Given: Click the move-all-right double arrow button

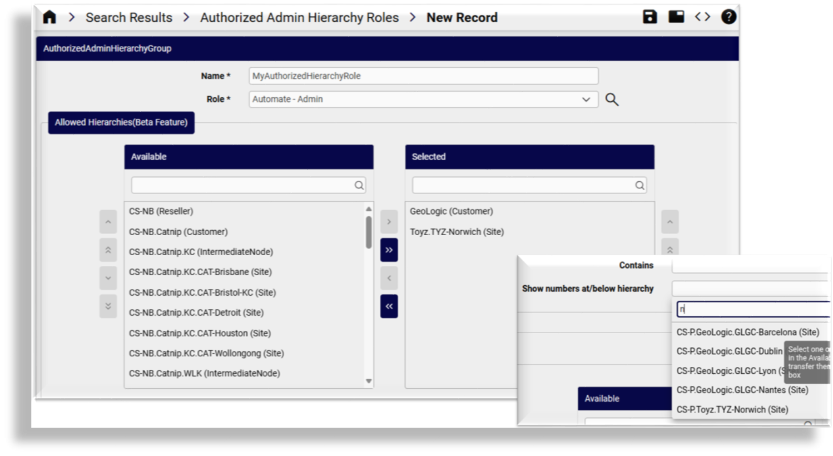Looking at the screenshot, I should tap(388, 250).
